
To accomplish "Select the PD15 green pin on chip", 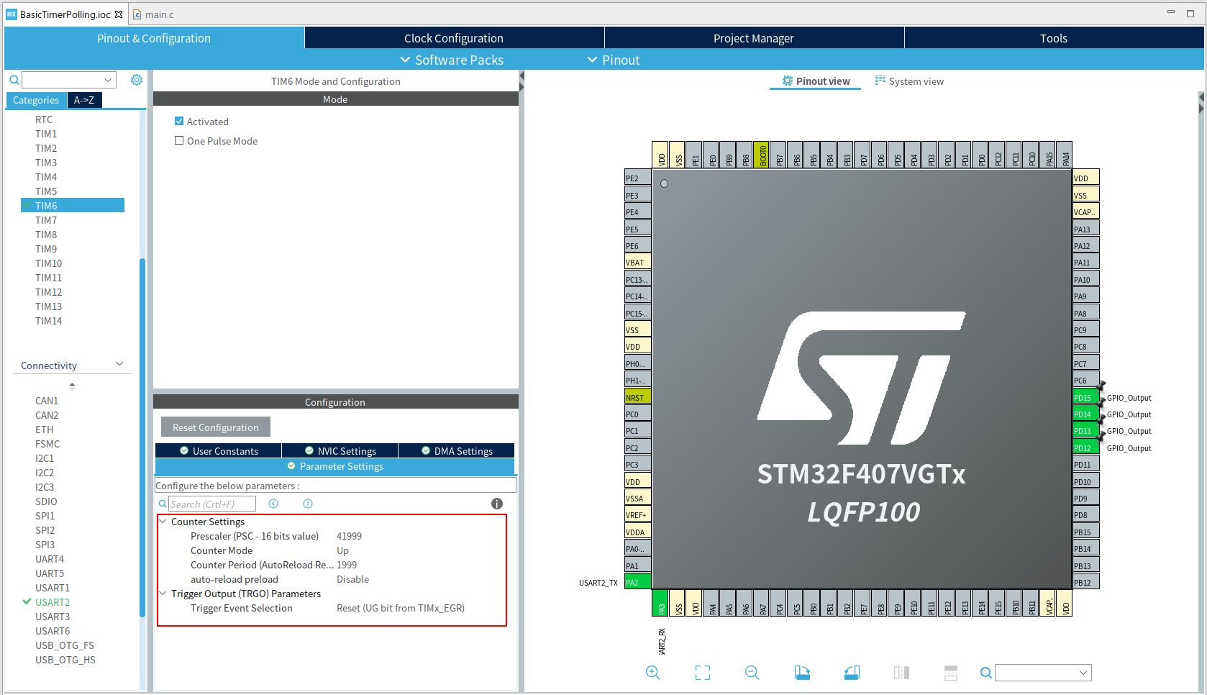I will coord(1085,398).
